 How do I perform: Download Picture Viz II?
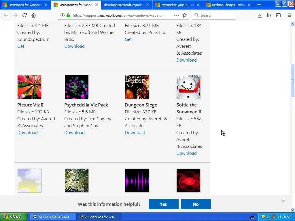27,132
